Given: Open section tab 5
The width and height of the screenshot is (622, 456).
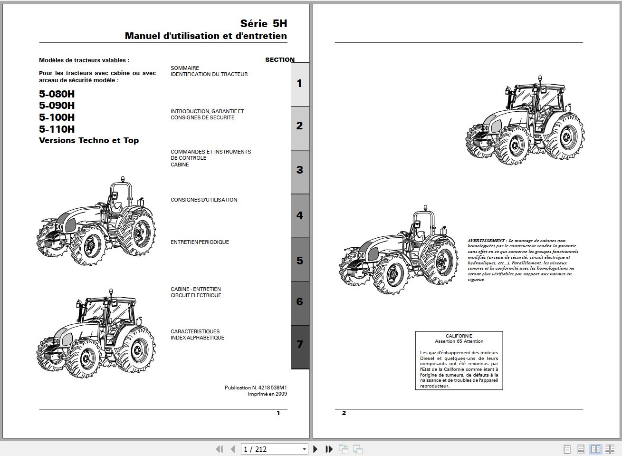Looking at the screenshot, I should (x=300, y=261).
